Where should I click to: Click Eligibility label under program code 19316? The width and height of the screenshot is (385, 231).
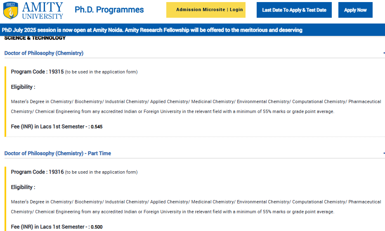click(x=23, y=187)
